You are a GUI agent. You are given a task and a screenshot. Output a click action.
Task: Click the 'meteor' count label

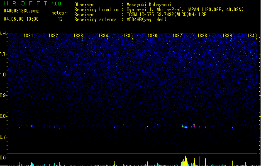click(x=59, y=13)
